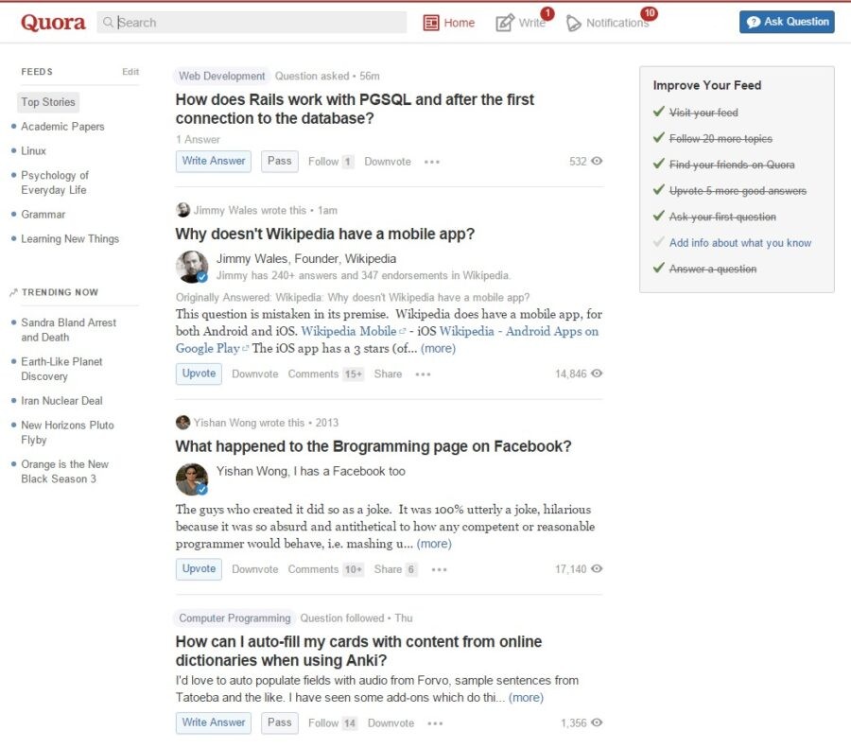Click Write Answer for the Anki question
The image size is (851, 748).
(214, 722)
